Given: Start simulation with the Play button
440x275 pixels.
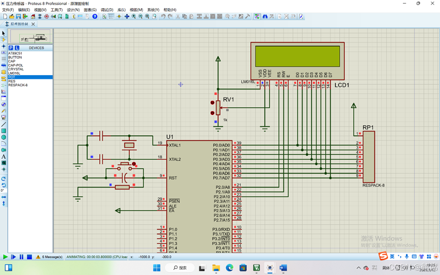Looking at the screenshot, I should pyautogui.click(x=5, y=257).
